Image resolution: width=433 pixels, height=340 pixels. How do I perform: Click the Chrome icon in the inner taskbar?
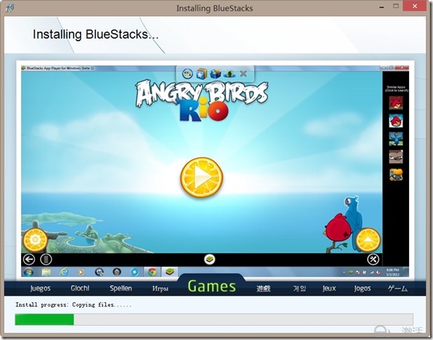(x=152, y=272)
